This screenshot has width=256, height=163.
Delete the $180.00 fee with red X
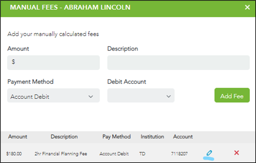click(236, 153)
